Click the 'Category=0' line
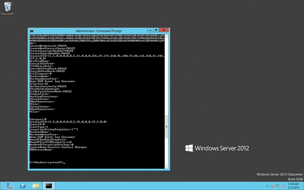The image size is (304, 190). click(x=38, y=119)
